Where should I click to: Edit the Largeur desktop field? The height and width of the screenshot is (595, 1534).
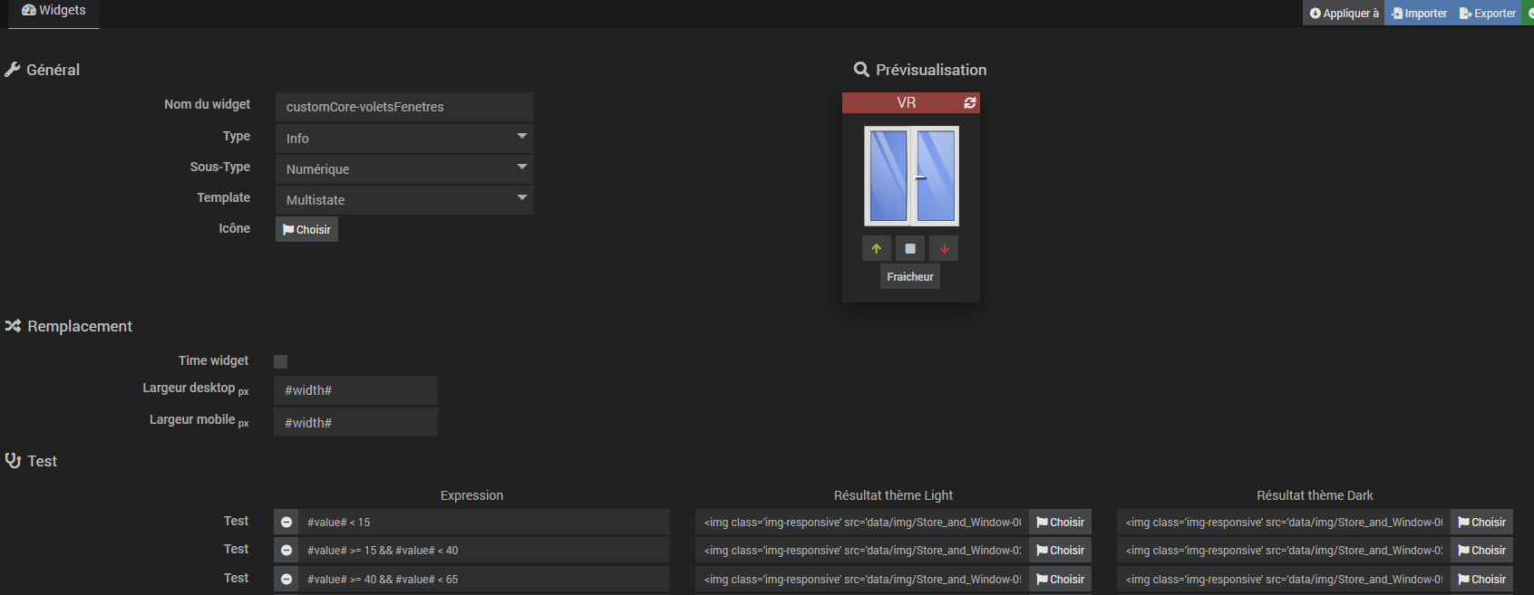click(355, 390)
